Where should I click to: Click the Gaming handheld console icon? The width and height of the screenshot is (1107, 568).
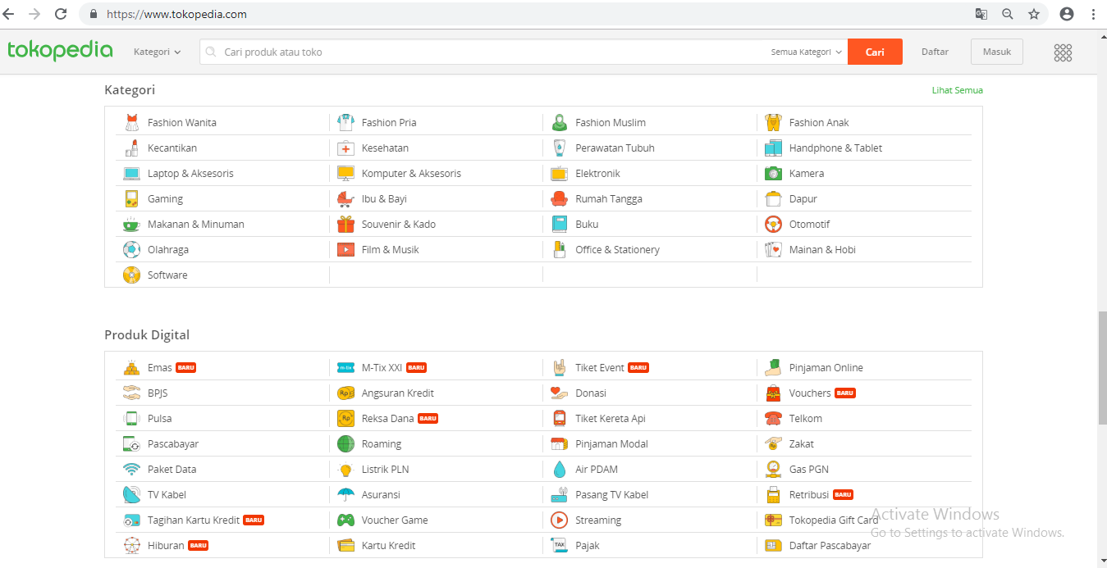pos(131,199)
